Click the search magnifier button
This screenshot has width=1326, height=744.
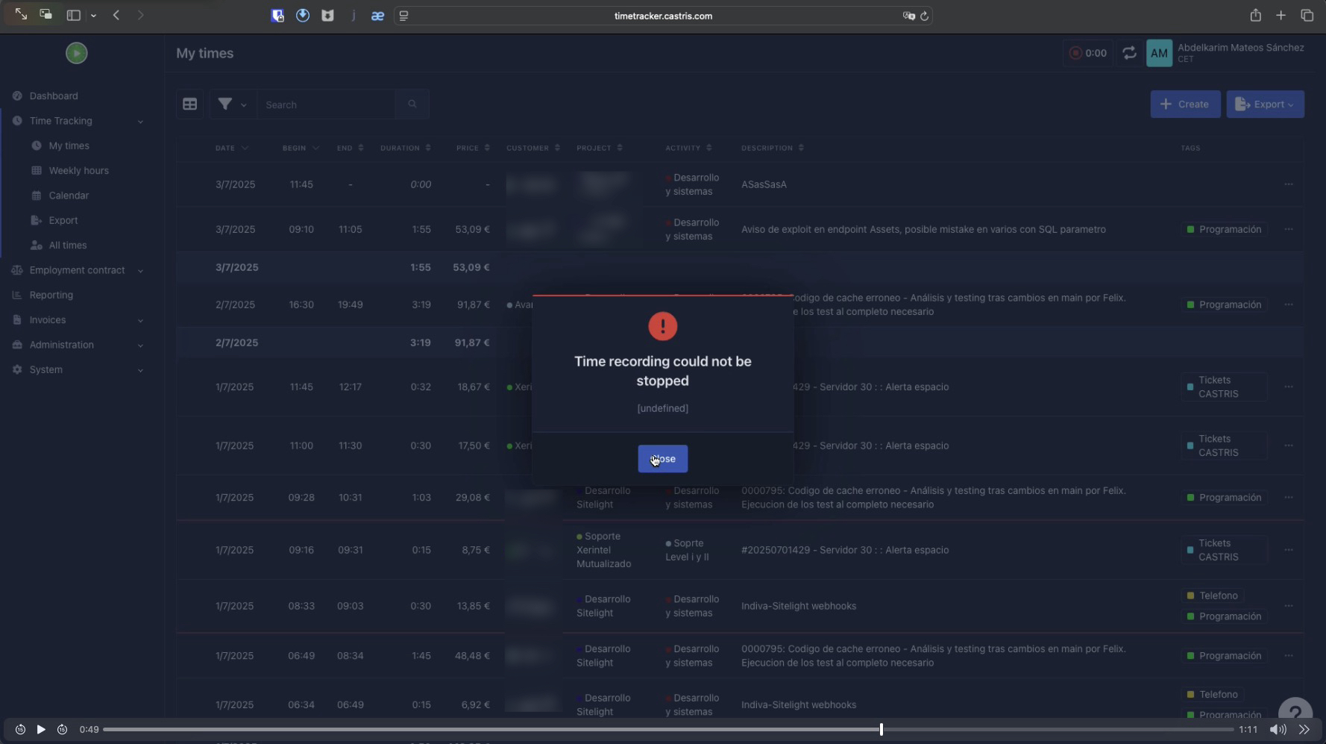pyautogui.click(x=412, y=104)
